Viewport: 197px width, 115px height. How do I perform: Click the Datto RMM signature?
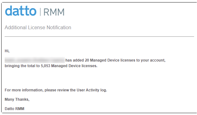coord(14,108)
